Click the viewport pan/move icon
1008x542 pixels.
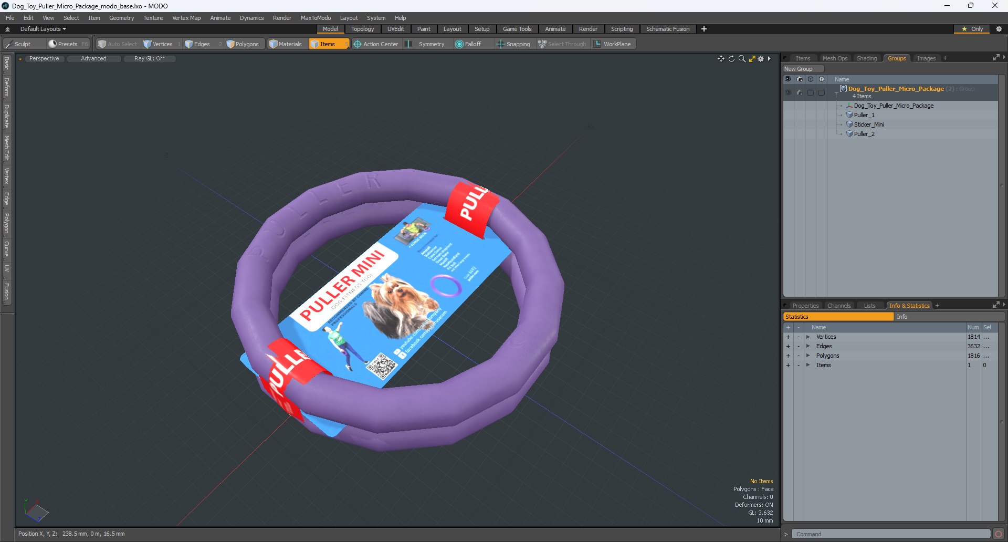721,59
